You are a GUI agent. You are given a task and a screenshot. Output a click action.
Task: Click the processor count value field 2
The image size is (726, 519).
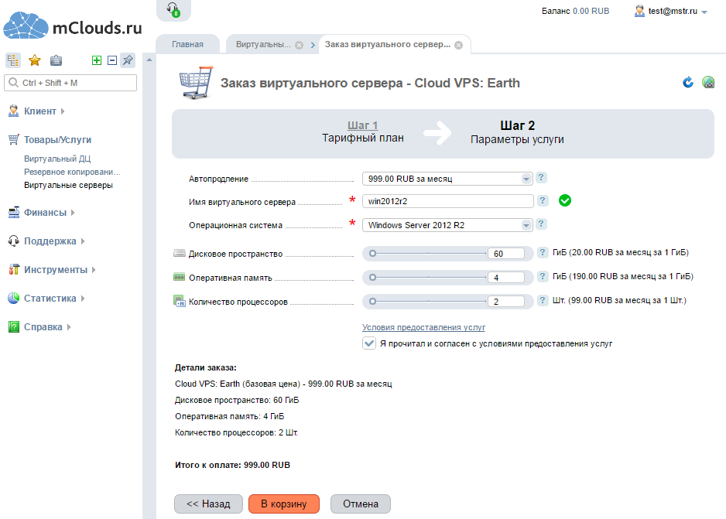[506, 302]
